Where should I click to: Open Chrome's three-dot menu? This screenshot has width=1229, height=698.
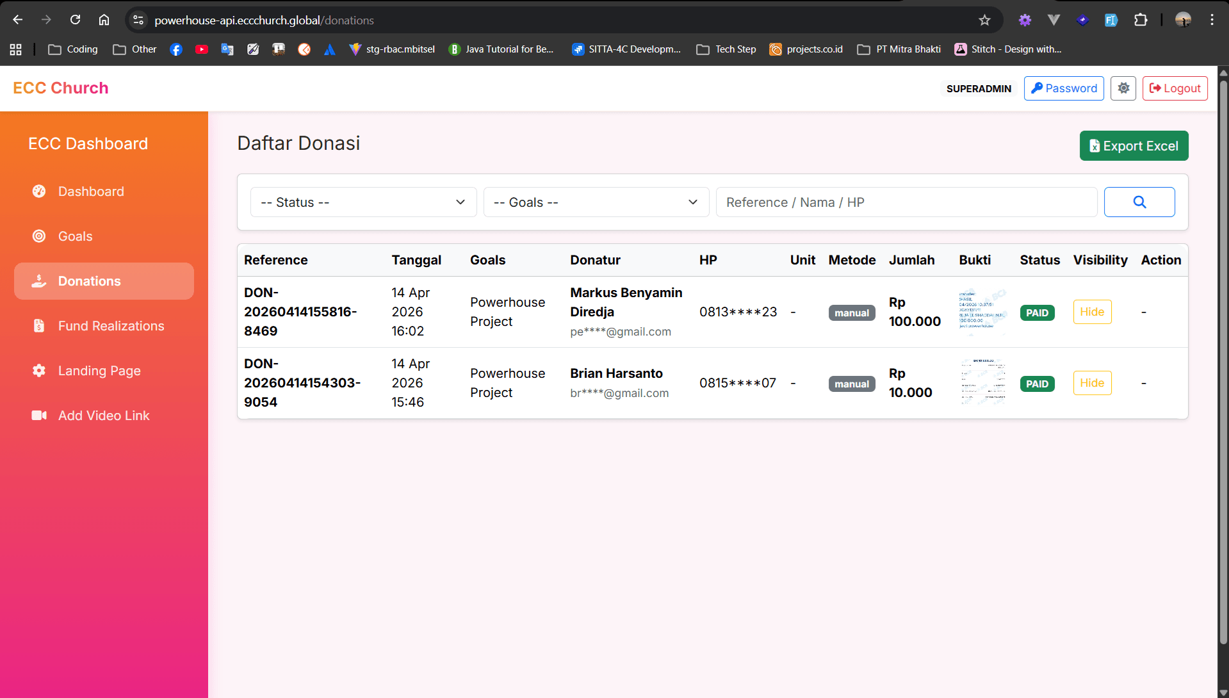coord(1212,20)
